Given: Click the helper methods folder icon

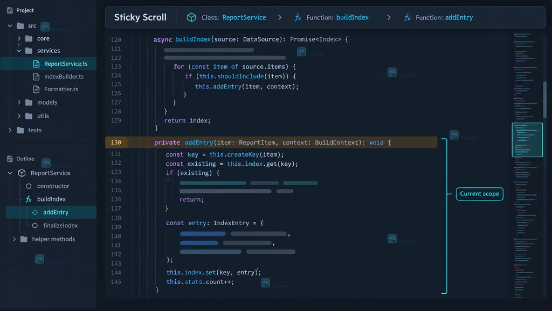Looking at the screenshot, I should (x=24, y=239).
